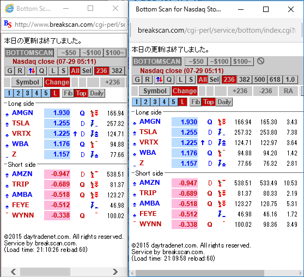
Task: Click the 1.0 level button in right window
Action: click(x=290, y=80)
